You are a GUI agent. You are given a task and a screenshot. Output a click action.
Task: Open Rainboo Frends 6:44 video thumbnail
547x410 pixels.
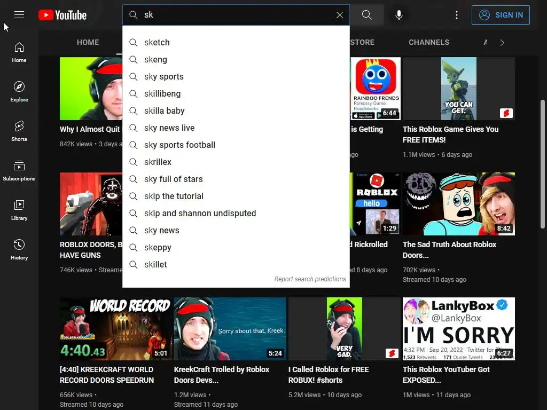pos(375,89)
